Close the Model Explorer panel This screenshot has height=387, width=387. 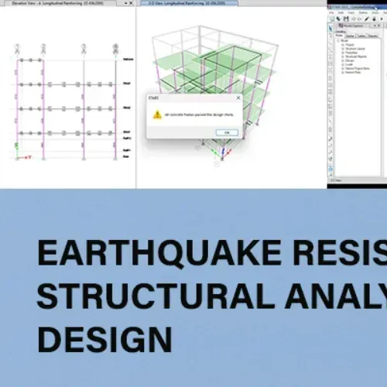tap(378, 26)
